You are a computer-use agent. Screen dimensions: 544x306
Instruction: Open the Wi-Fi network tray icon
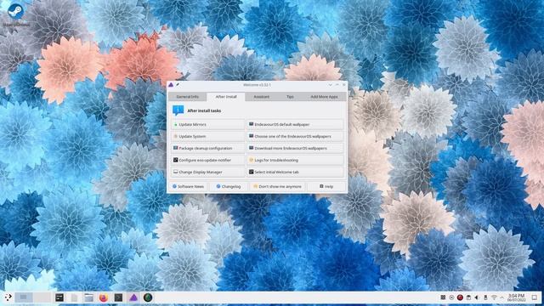tap(494, 297)
